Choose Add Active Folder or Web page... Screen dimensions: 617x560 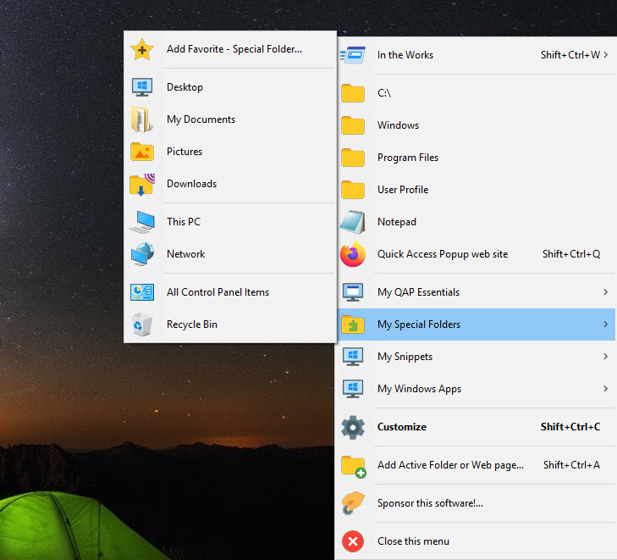click(x=477, y=465)
